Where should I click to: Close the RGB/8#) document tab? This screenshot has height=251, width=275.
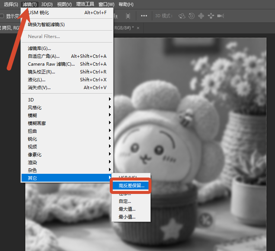pyautogui.click(x=138, y=28)
